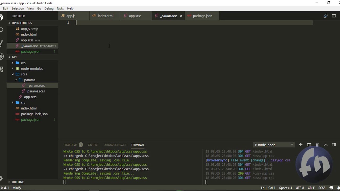Open the Debug menu
This screenshot has height=191, width=340.
[49, 8]
